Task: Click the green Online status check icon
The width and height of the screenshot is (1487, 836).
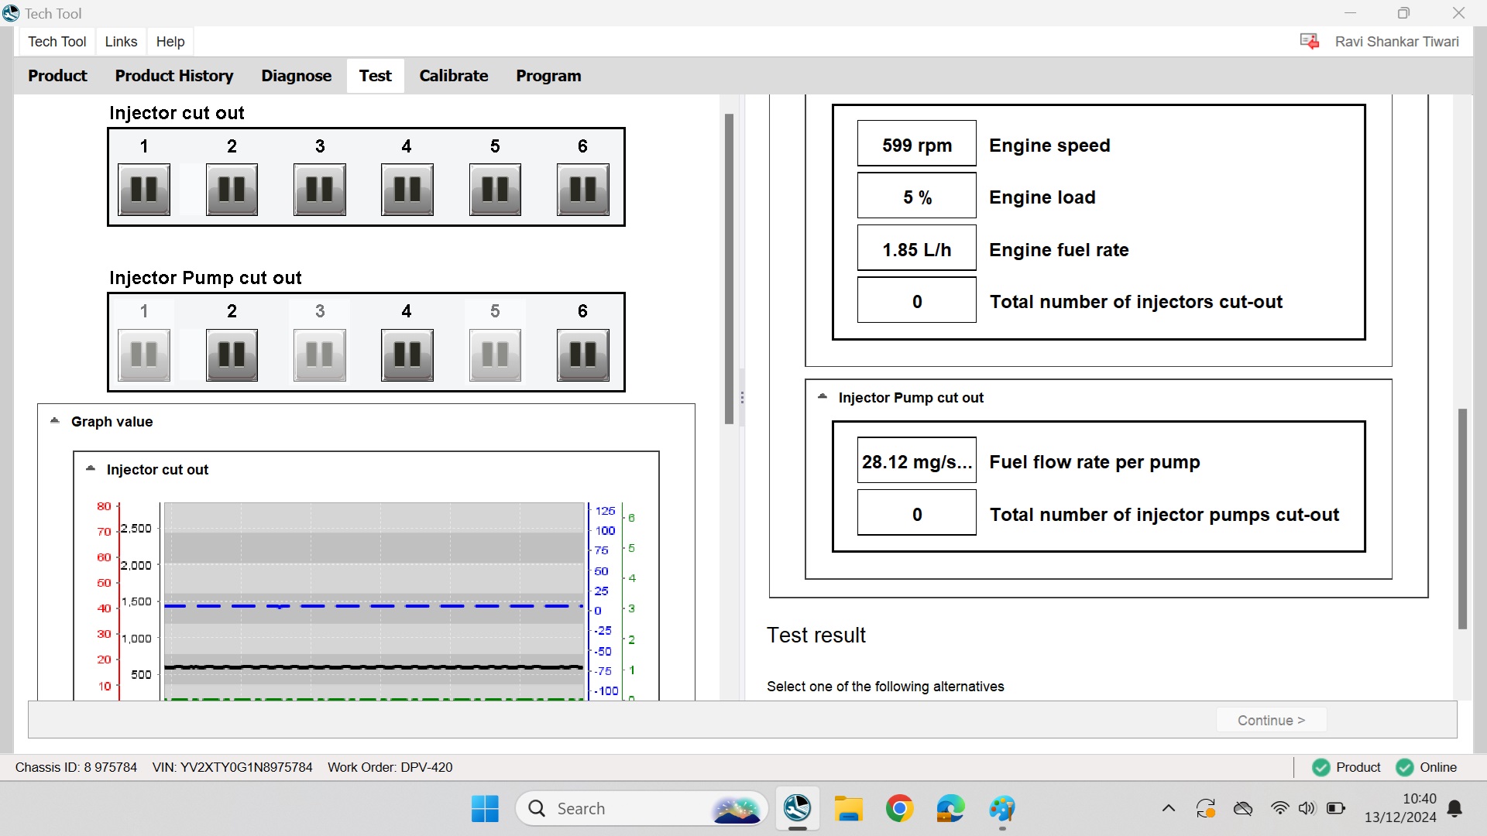Action: [1405, 767]
